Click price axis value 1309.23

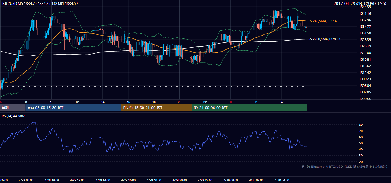click(x=365, y=79)
